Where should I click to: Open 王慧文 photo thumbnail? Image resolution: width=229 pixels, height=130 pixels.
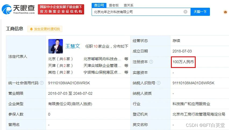[56, 46]
